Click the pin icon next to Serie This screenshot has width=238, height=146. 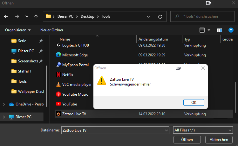tap(41, 41)
